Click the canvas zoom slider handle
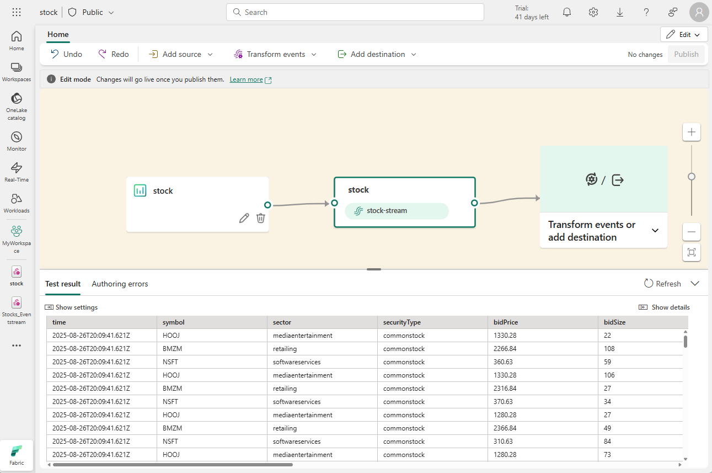712x473 pixels. coord(692,177)
